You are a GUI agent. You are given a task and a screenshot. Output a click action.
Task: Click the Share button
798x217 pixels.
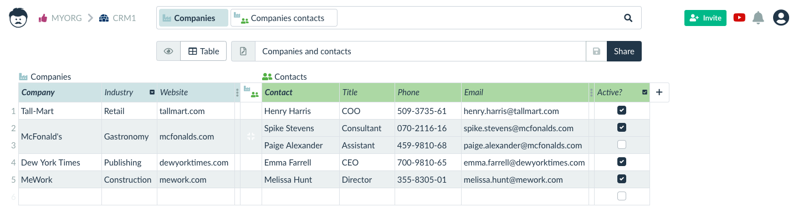pos(624,51)
